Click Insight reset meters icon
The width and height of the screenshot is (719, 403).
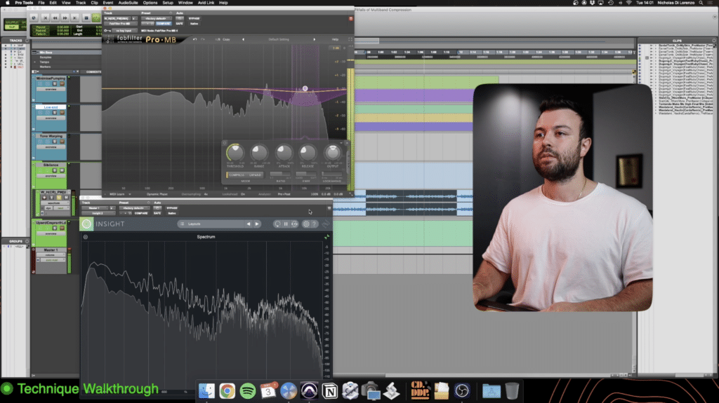[x=277, y=224]
